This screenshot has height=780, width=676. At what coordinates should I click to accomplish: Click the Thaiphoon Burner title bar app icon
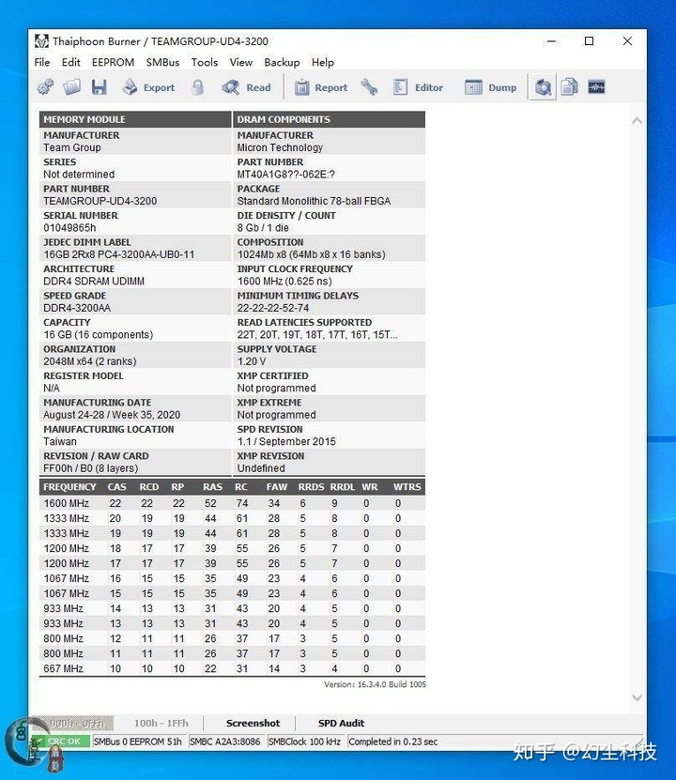pos(41,40)
